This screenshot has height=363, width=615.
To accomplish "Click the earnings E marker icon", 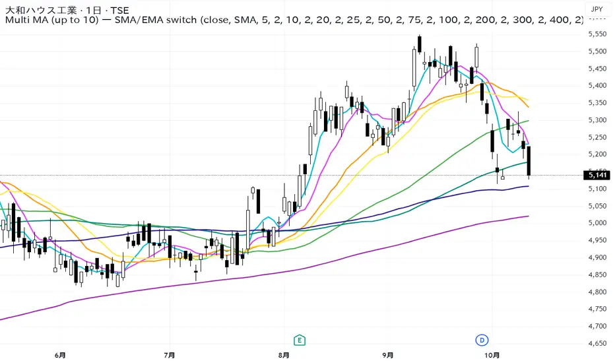I will [300, 340].
